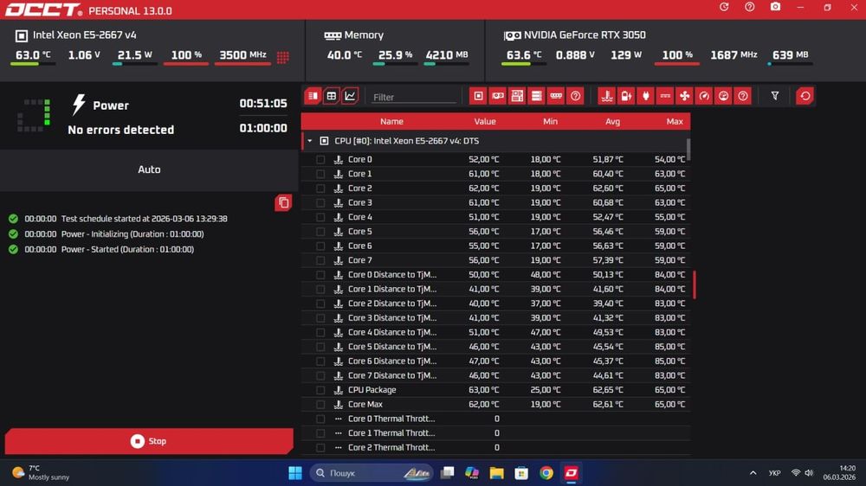Switch to the table view layout icon
Screen dimensions: 866x486
[x=332, y=96]
